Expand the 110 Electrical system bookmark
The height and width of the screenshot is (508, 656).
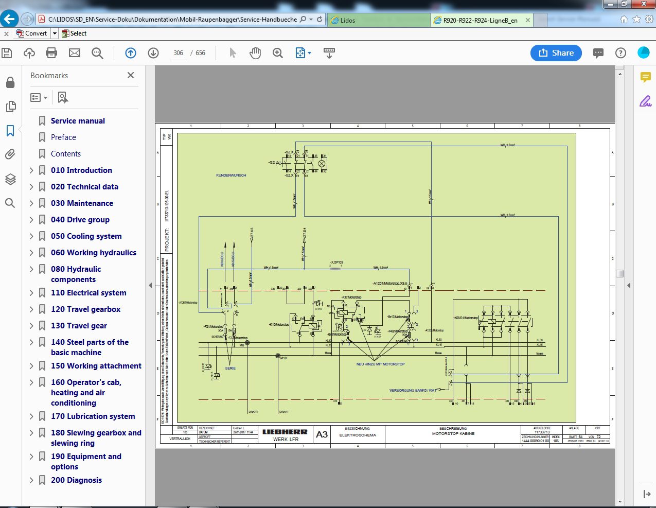tap(31, 293)
